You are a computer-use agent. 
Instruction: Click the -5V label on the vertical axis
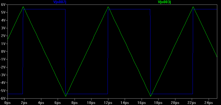tap(3, 91)
